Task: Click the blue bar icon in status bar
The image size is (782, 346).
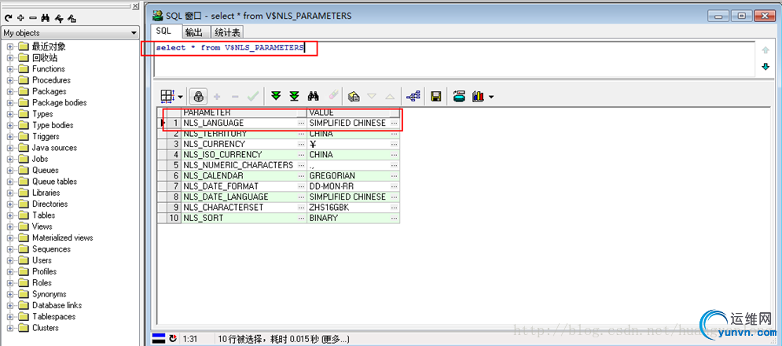Action: coord(159,338)
